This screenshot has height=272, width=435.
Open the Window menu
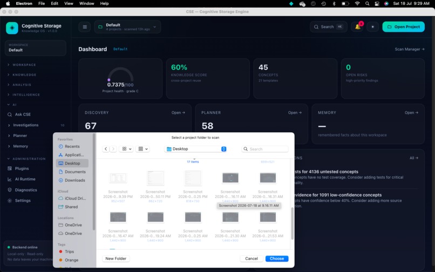(86, 4)
